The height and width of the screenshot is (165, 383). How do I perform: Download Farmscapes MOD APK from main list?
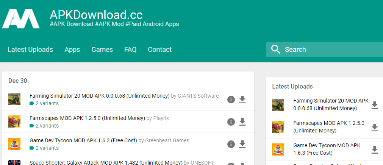coord(242,122)
